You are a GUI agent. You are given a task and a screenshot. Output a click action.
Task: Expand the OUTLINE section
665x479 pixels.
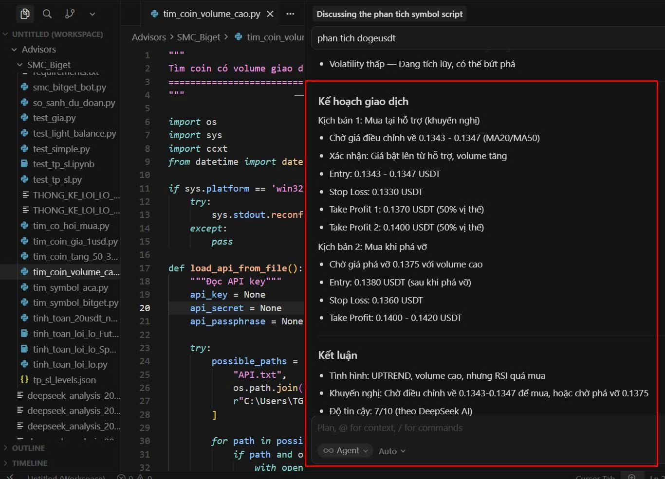[28, 448]
